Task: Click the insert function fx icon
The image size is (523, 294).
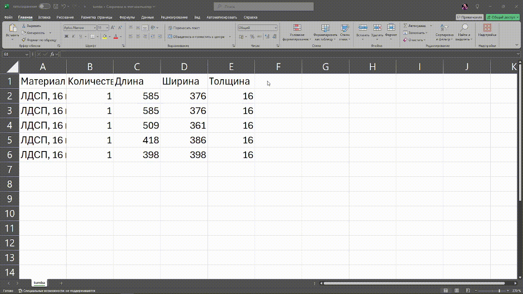Action: (52, 54)
